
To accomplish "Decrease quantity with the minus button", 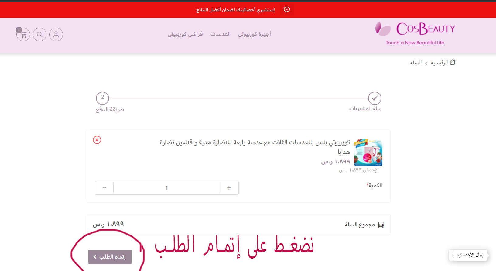I will [104, 188].
